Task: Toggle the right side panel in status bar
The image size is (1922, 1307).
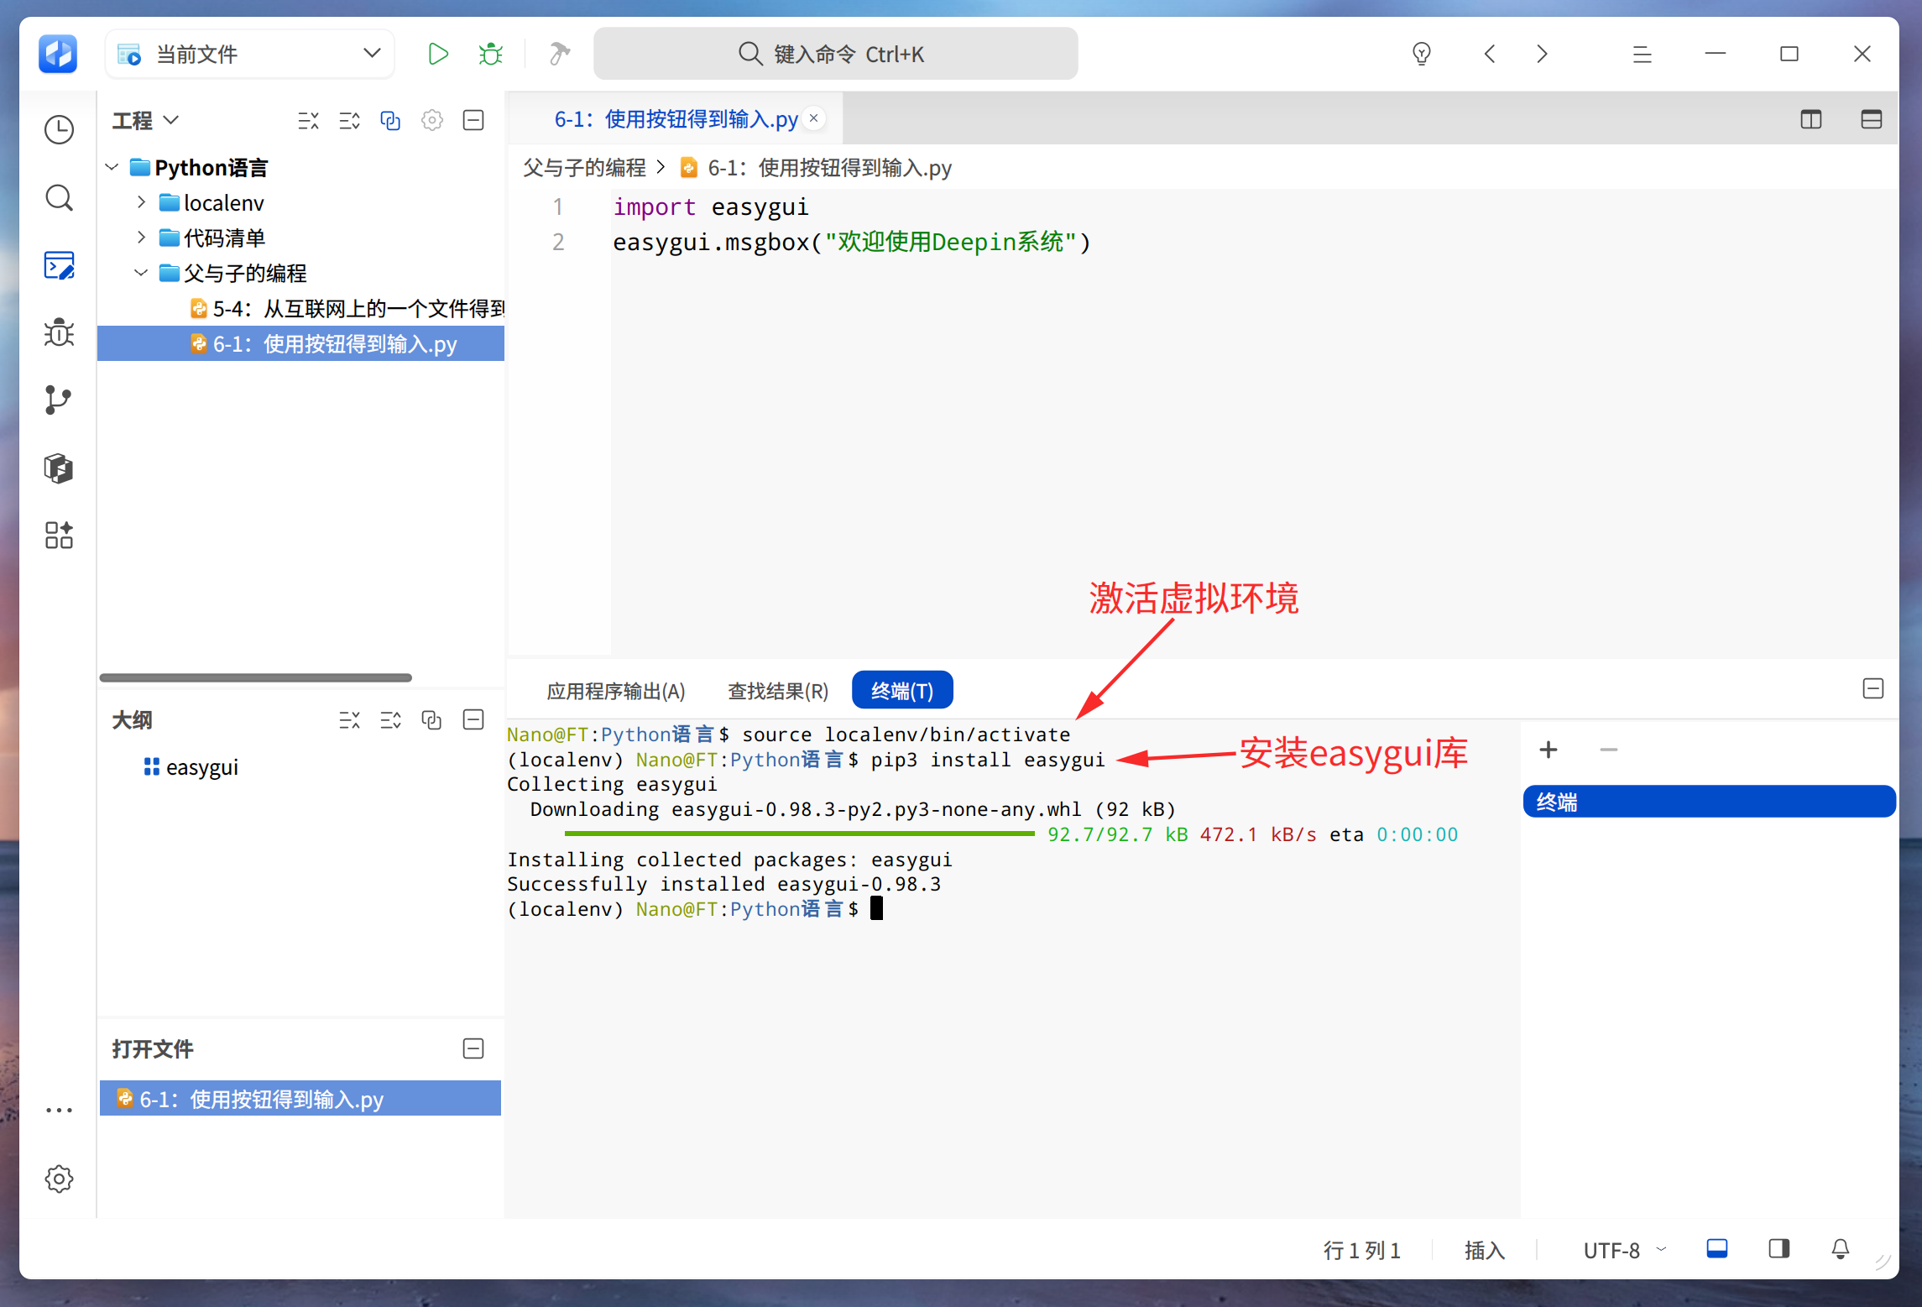Action: pos(1778,1249)
